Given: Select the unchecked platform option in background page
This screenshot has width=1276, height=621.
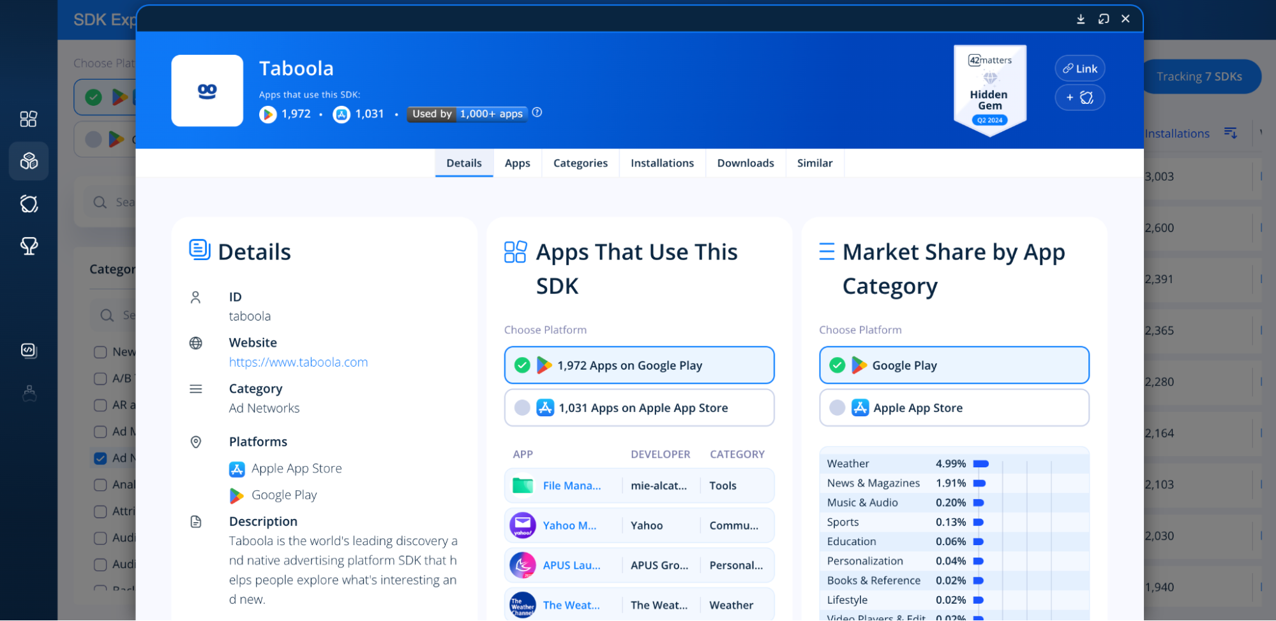Looking at the screenshot, I should (105, 139).
